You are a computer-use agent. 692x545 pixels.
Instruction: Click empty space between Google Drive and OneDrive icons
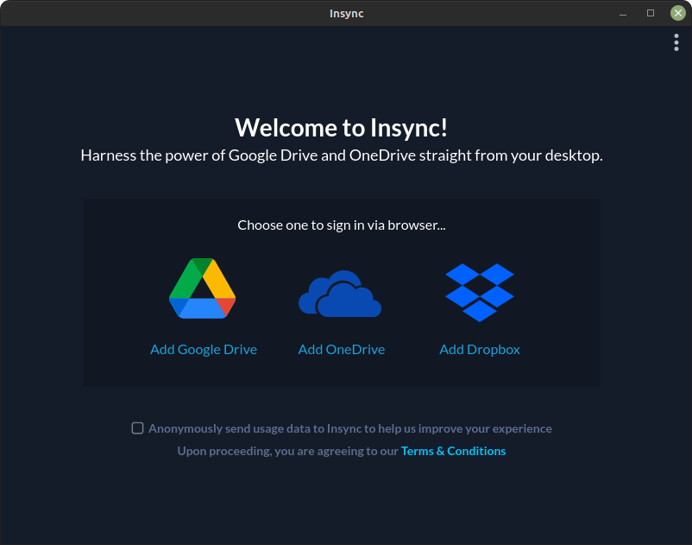pyautogui.click(x=267, y=294)
